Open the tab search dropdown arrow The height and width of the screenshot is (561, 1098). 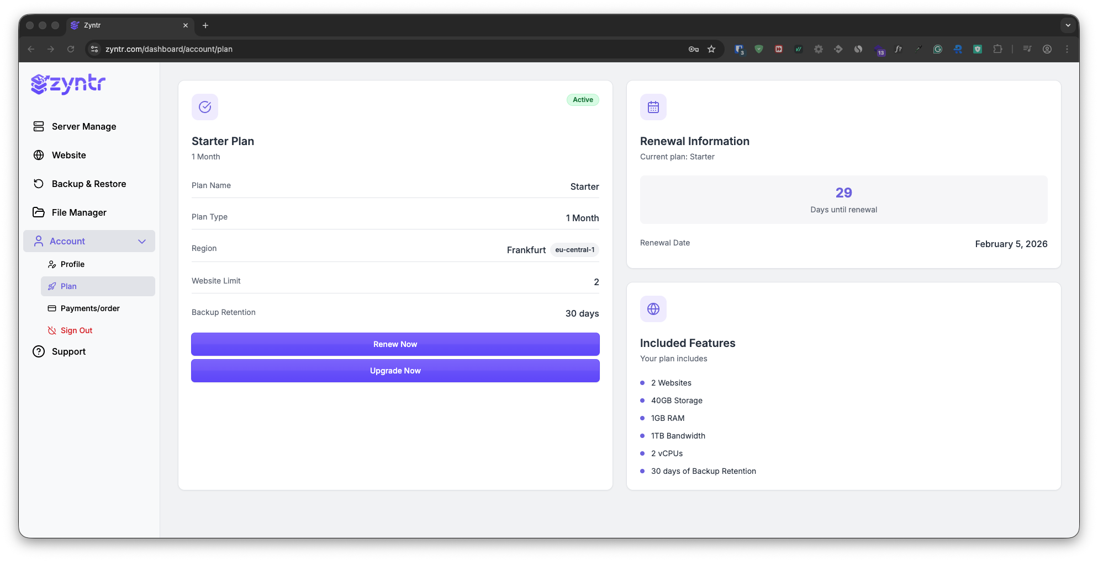(1068, 25)
